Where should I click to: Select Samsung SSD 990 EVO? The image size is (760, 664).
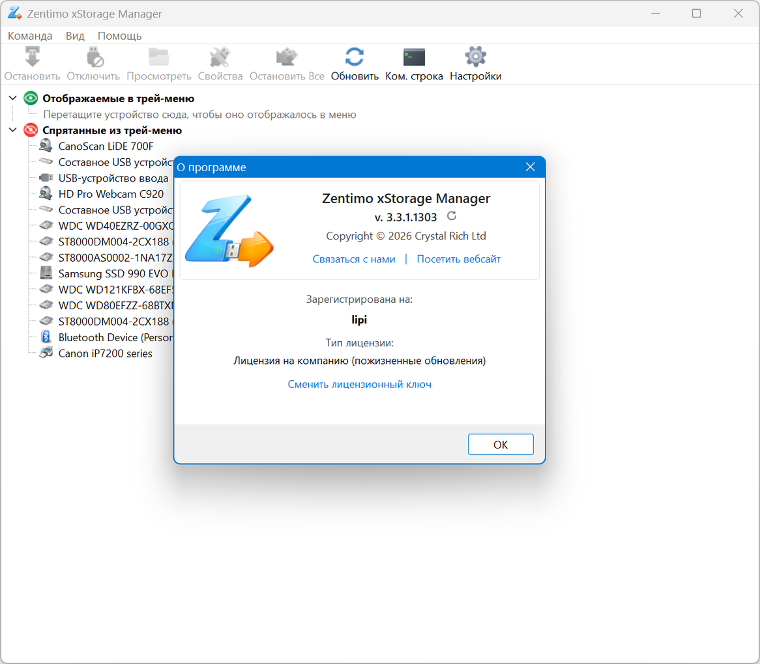click(x=115, y=274)
